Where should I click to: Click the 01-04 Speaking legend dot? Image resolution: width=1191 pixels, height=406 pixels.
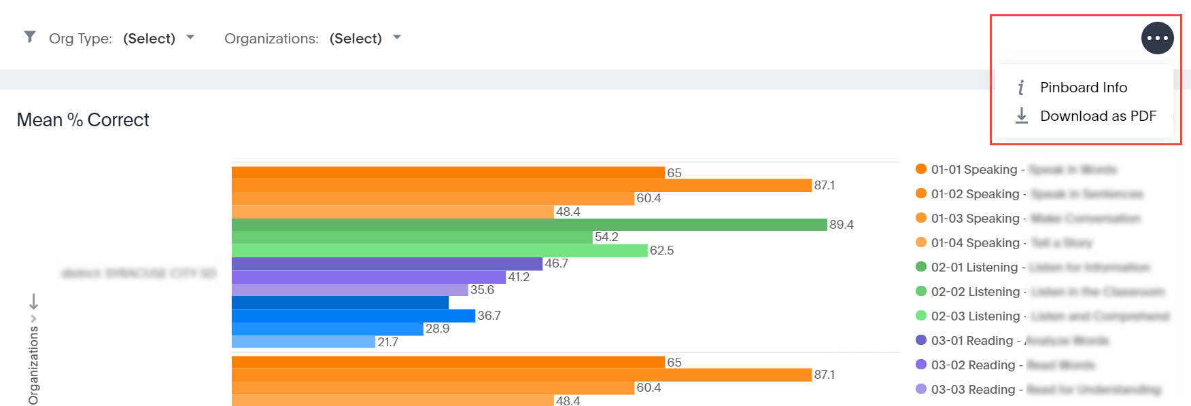pos(921,242)
